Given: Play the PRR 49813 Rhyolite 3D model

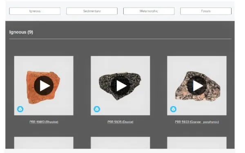Looking at the screenshot, I should (44, 86).
